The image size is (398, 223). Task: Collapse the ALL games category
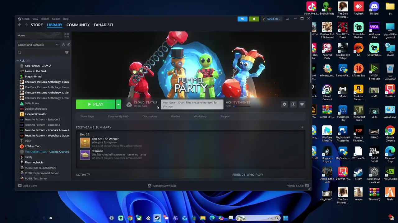tap(18, 61)
